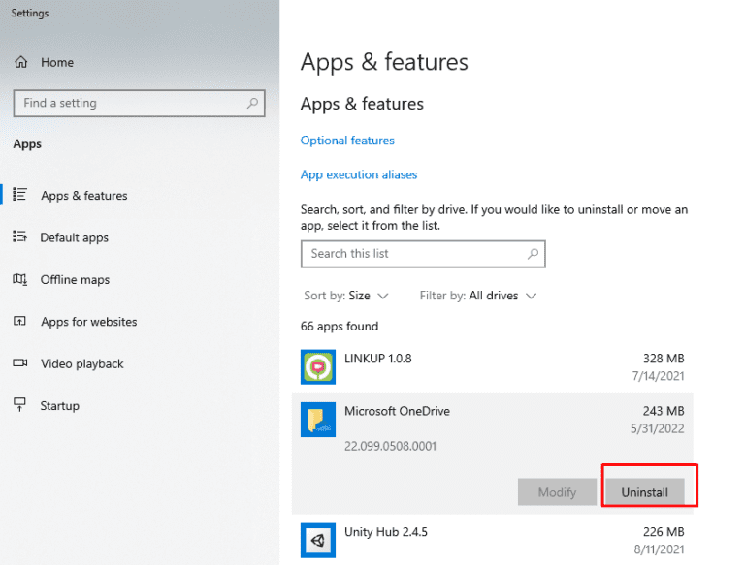The image size is (745, 565).
Task: Click the Video playback camera icon
Action: pos(20,363)
